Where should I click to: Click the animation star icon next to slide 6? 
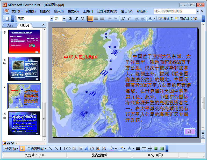click(x=5, y=63)
